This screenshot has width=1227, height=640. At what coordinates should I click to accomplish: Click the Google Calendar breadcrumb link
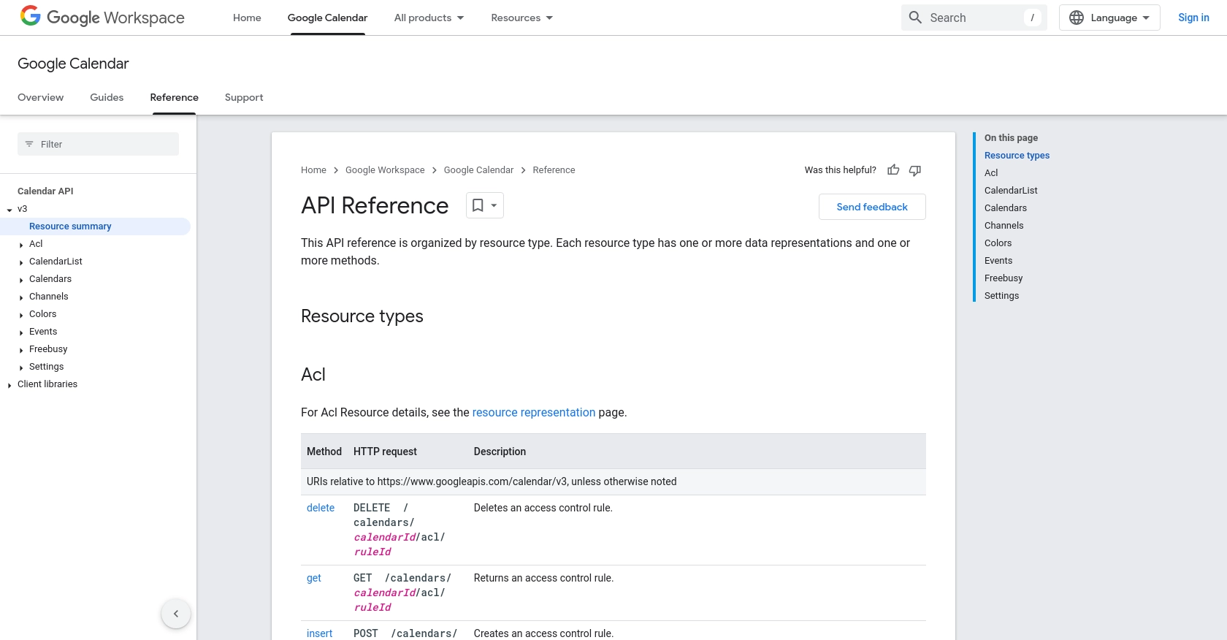coord(478,170)
